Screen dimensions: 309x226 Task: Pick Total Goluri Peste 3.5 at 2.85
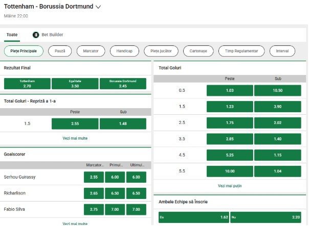(x=230, y=139)
